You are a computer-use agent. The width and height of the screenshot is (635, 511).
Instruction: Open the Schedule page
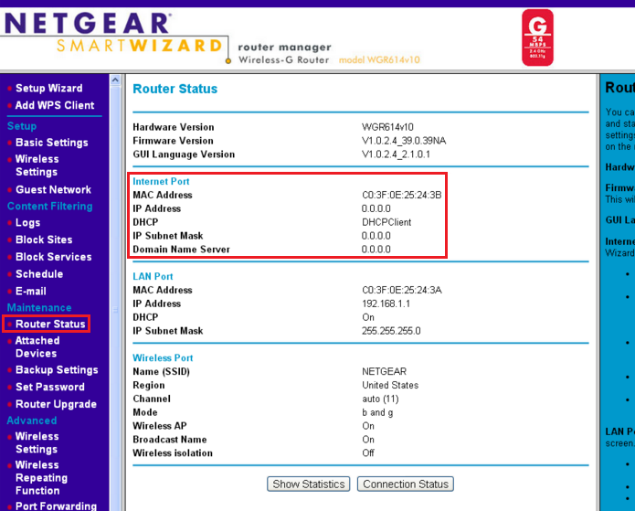[x=39, y=274]
